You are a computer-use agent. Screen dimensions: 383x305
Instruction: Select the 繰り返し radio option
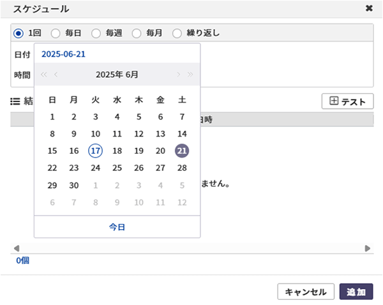tap(177, 33)
